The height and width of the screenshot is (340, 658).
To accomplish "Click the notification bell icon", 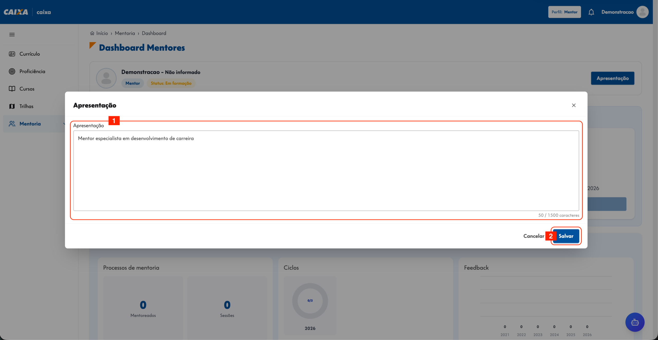I will pos(591,12).
